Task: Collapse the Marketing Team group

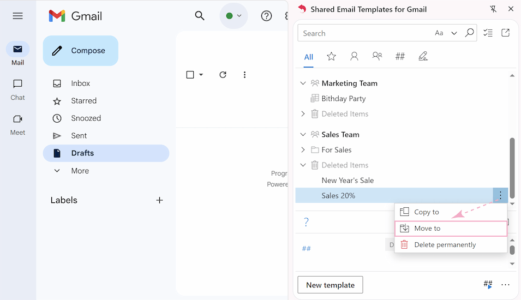Action: click(x=303, y=83)
